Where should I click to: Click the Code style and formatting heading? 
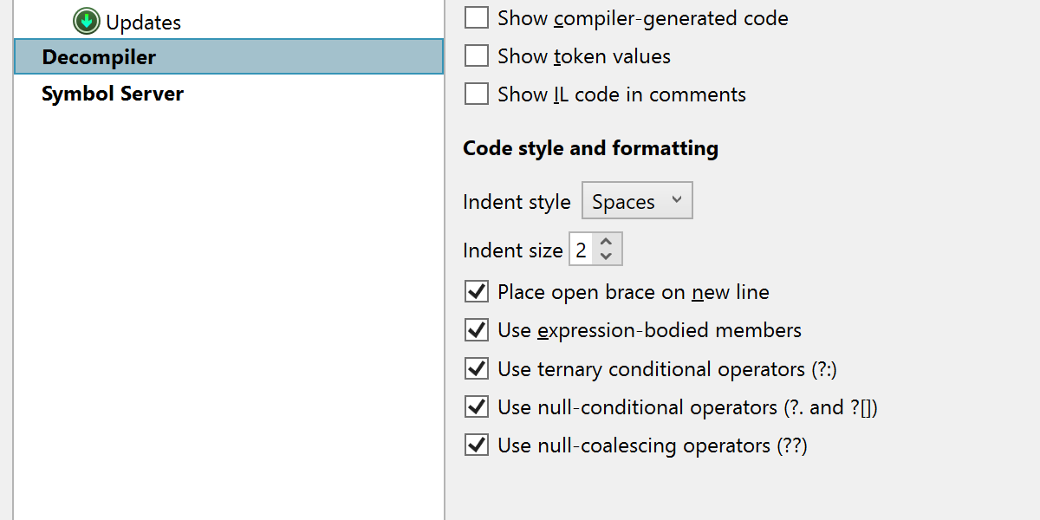[591, 148]
